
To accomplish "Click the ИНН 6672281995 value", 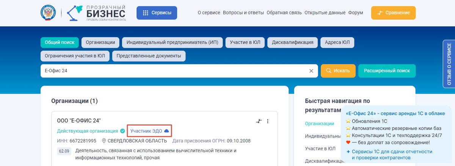I will point(83,141).
